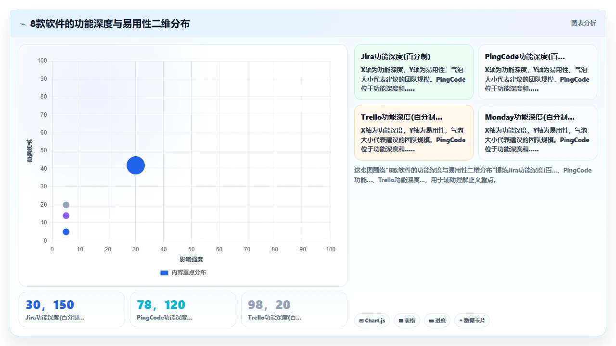Open the Trello功能深度 card
Screen dimensions: 616x346
(414, 133)
